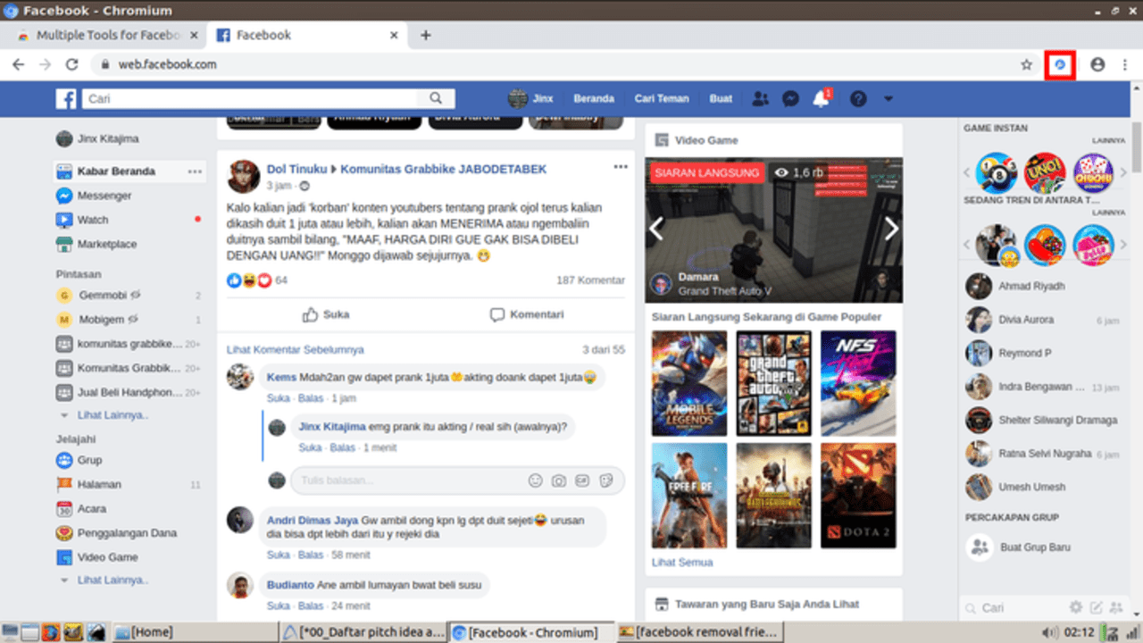Open chat settings gear icon
The image size is (1143, 643).
pos(1076,607)
